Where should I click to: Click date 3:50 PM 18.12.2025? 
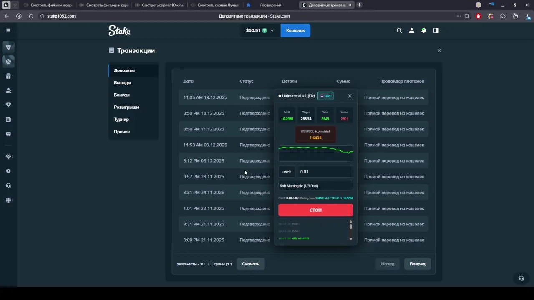[204, 113]
